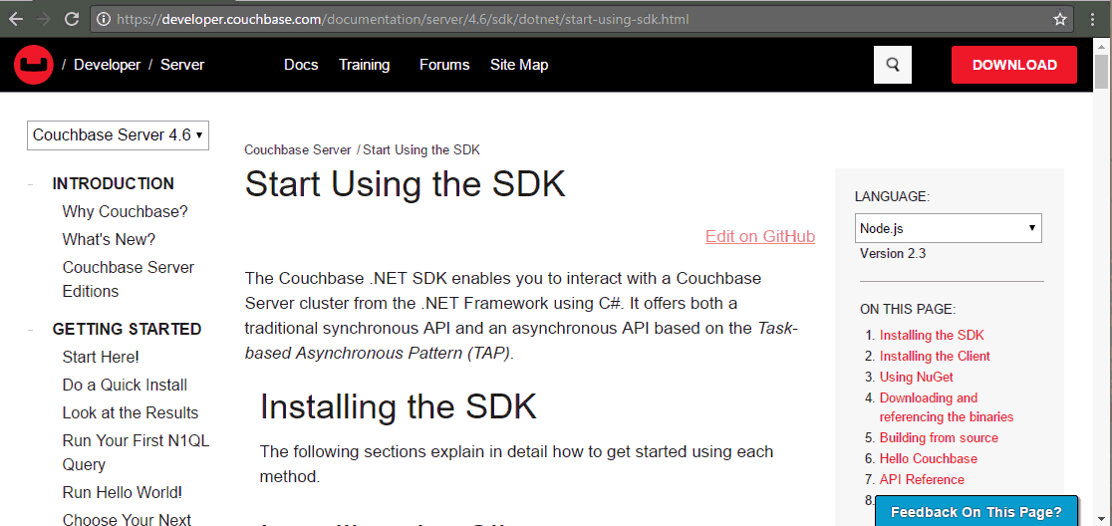The image size is (1112, 526).
Task: Open site search with the magnifier icon
Action: click(x=893, y=65)
